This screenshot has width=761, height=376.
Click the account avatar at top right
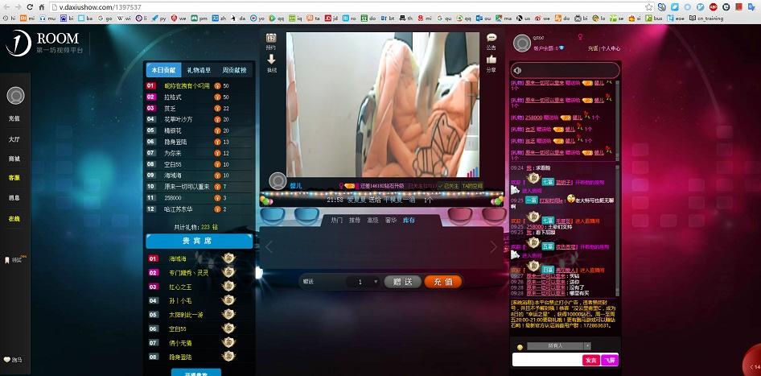522,43
